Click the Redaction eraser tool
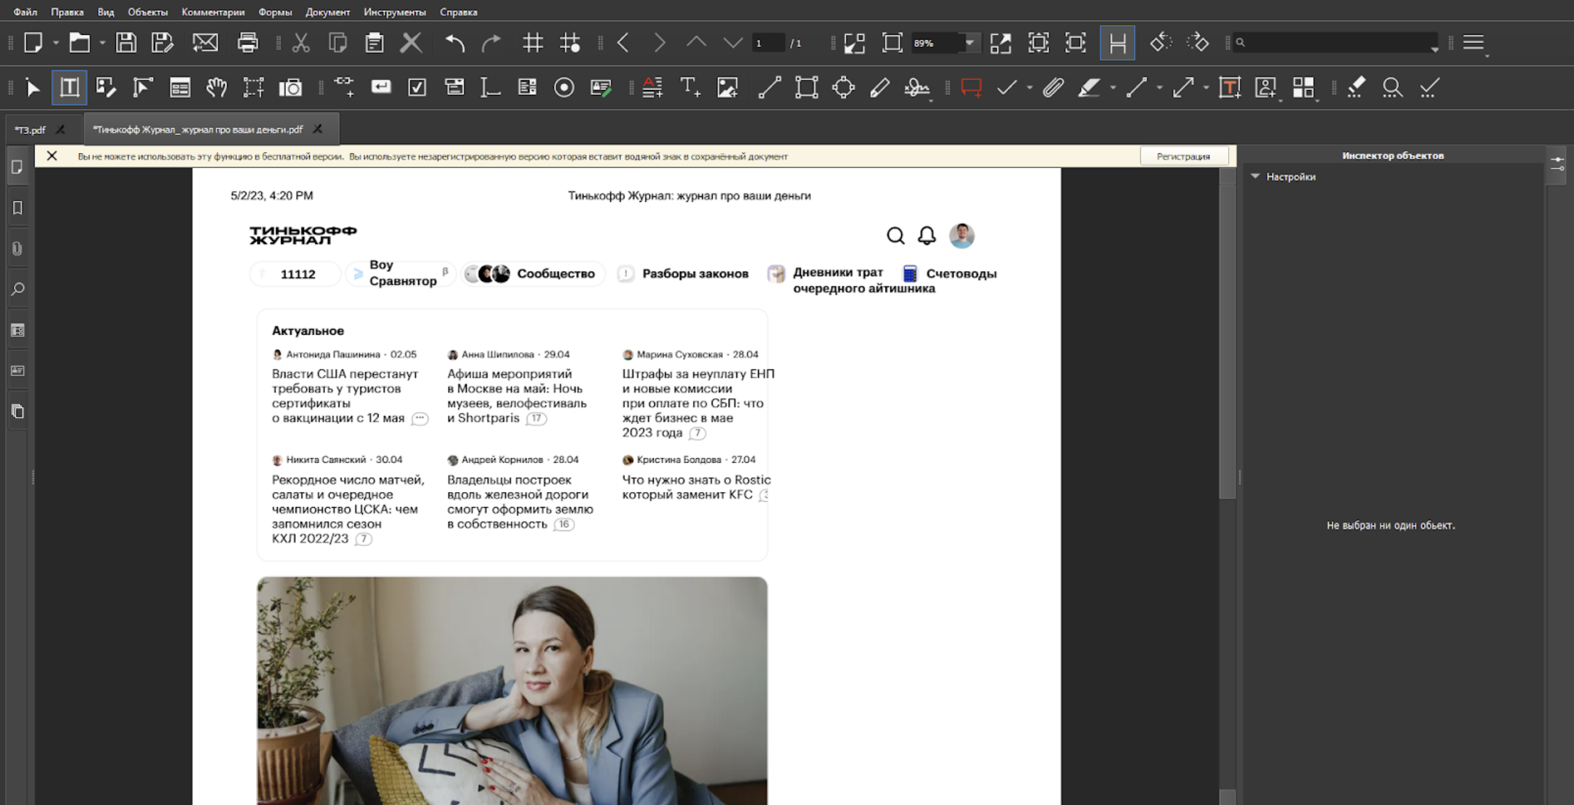The height and width of the screenshot is (805, 1574). (1357, 87)
